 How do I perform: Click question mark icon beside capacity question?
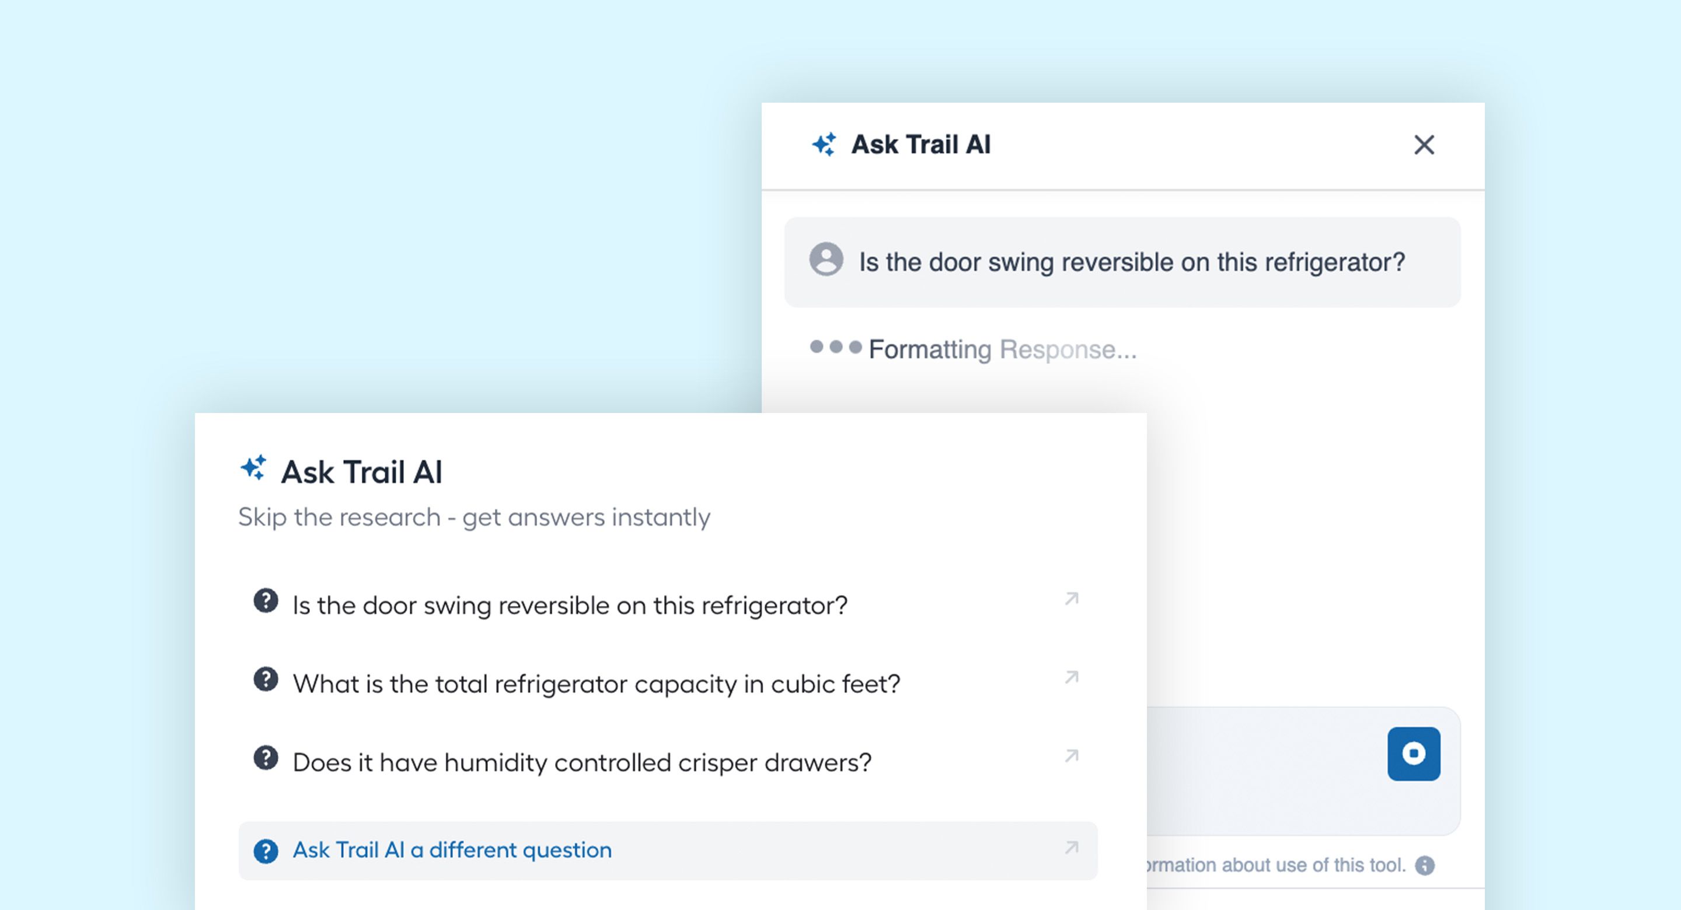266,679
